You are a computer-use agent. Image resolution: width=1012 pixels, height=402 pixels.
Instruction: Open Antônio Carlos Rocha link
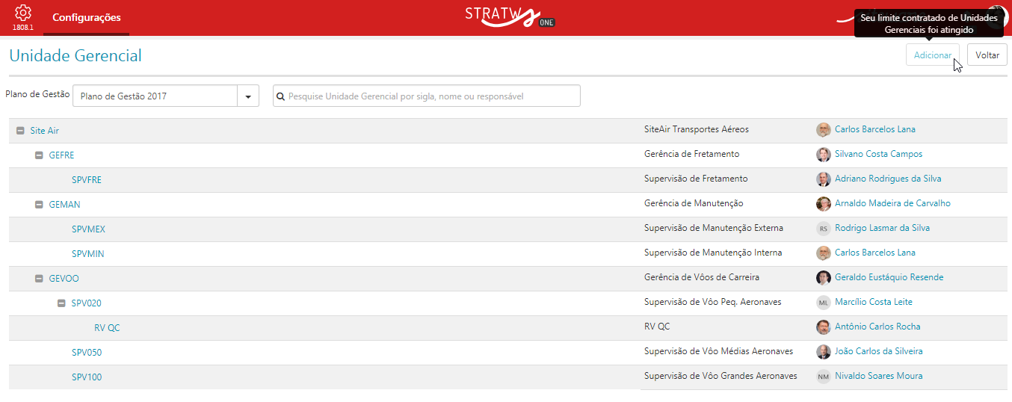(877, 327)
